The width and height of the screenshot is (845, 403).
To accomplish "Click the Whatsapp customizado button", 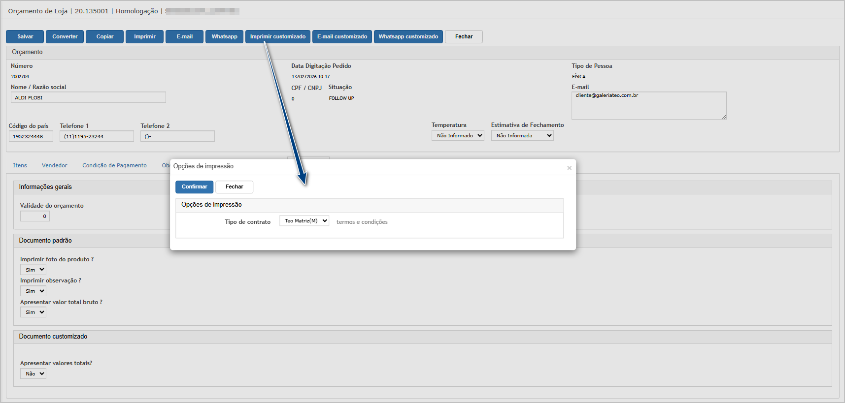I will click(408, 37).
